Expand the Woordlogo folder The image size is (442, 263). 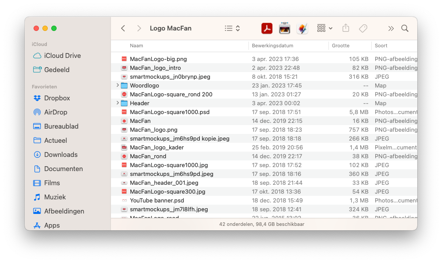pyautogui.click(x=117, y=85)
